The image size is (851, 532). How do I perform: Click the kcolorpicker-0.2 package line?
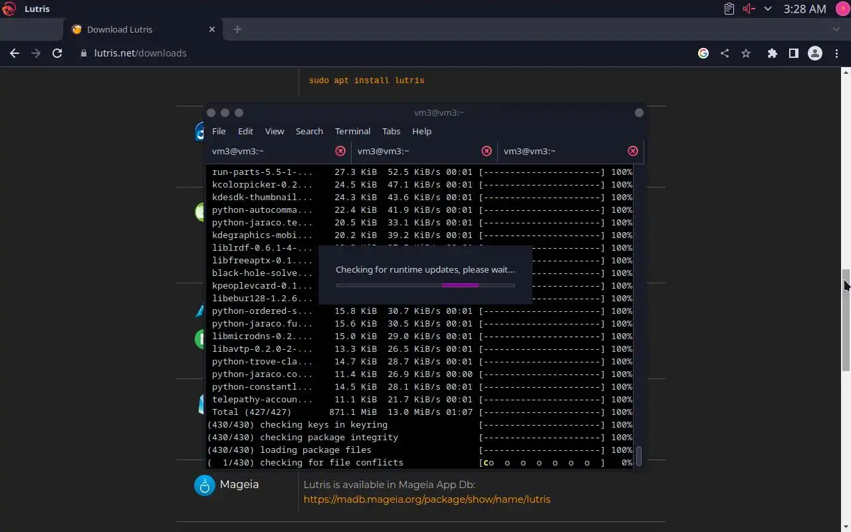click(422, 185)
